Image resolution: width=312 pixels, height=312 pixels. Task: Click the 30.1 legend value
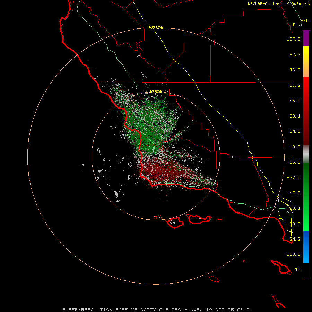(295, 116)
